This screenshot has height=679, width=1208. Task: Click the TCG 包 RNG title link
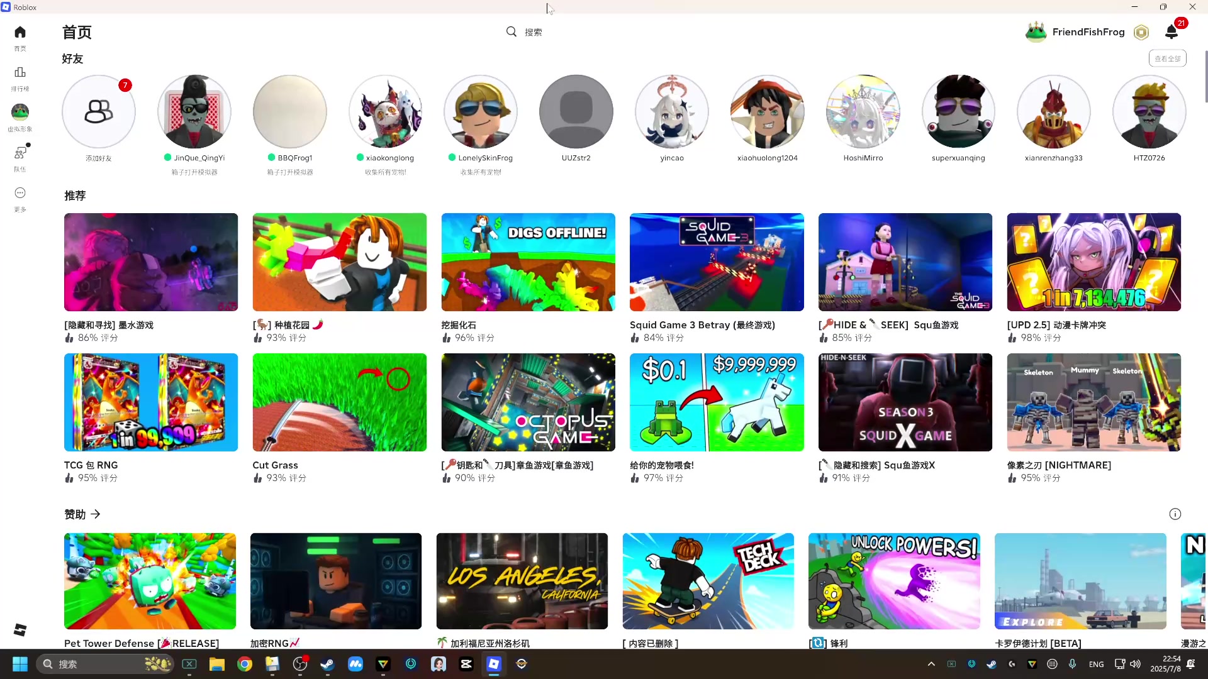coord(91,465)
